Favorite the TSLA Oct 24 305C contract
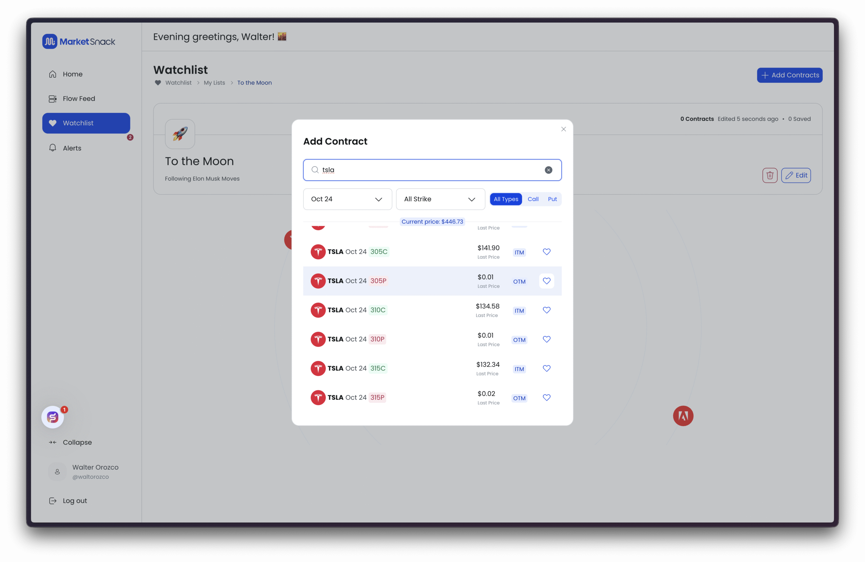This screenshot has height=562, width=865. pyautogui.click(x=546, y=251)
